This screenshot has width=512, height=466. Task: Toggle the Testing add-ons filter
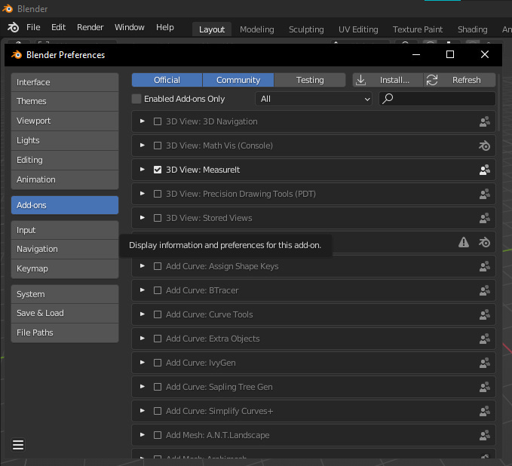click(x=310, y=80)
